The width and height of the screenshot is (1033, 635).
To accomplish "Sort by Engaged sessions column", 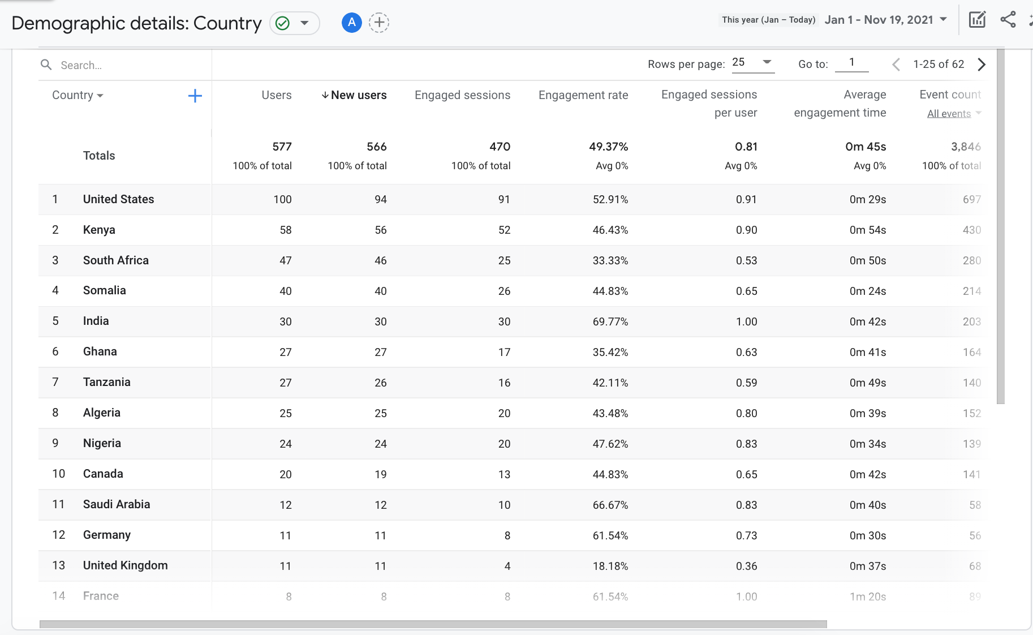I will pyautogui.click(x=462, y=95).
